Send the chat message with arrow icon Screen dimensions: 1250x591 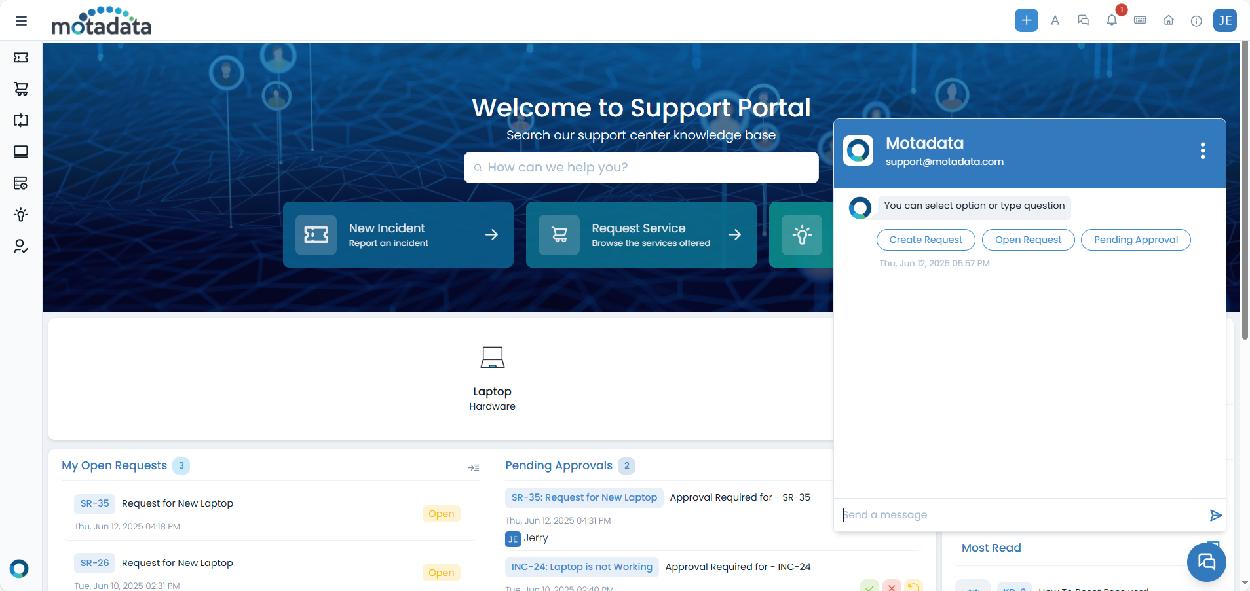[1215, 516]
